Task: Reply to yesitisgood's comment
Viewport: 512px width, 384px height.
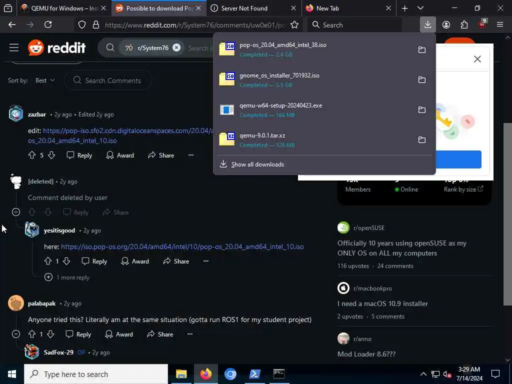Action: pos(94,261)
